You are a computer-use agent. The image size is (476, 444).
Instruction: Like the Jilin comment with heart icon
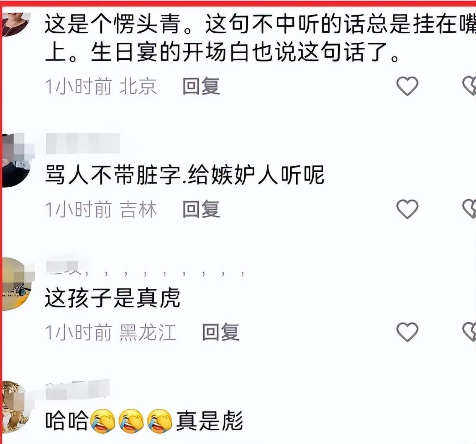(x=407, y=209)
